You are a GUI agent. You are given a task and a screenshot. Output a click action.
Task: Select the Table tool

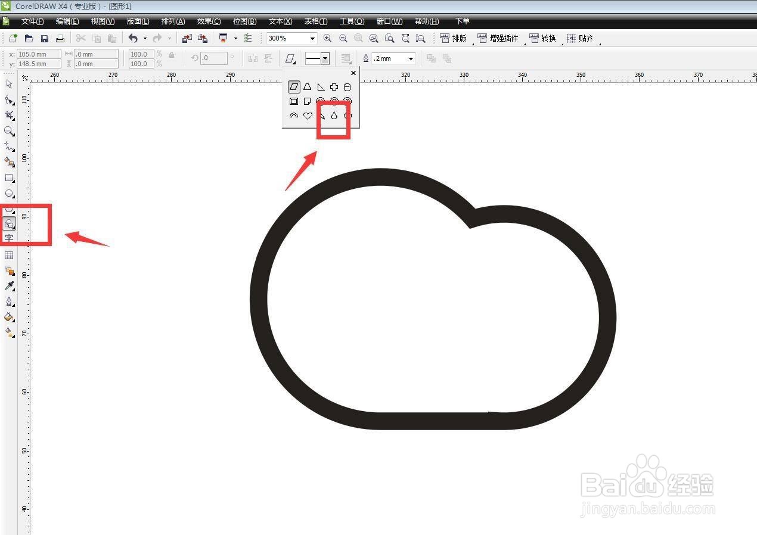9,255
